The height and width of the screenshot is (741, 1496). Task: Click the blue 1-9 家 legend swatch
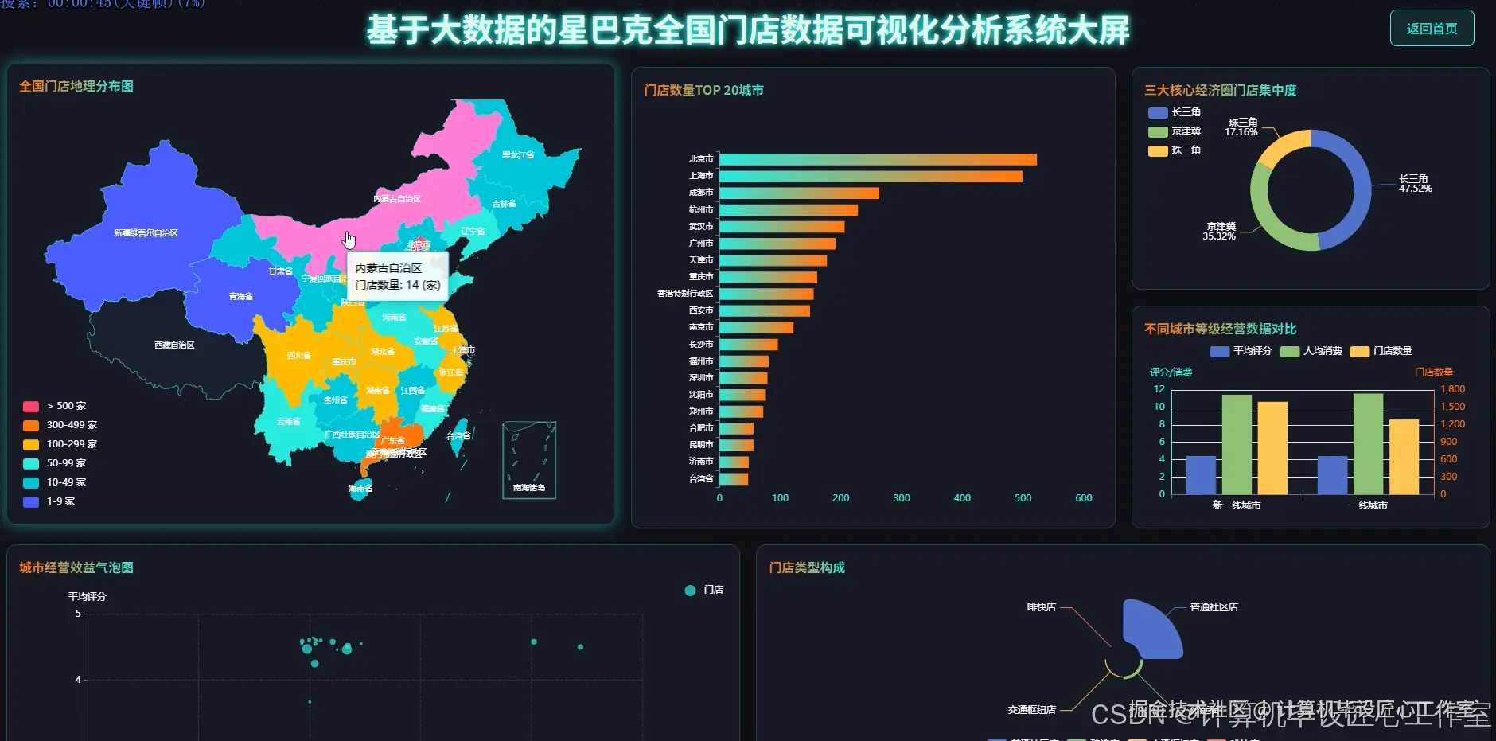point(31,501)
